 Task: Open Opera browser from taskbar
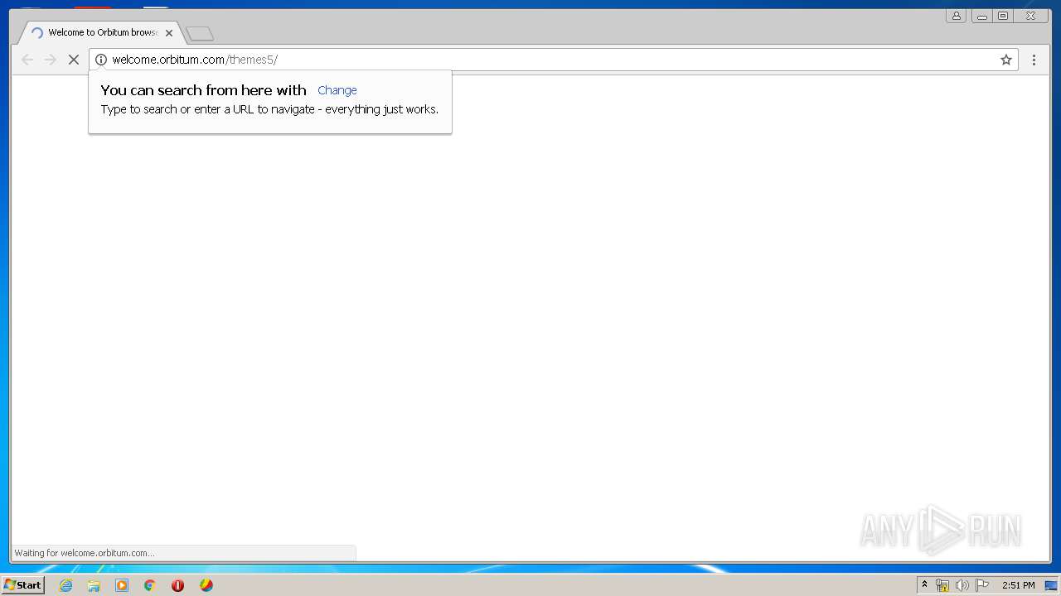(x=177, y=585)
